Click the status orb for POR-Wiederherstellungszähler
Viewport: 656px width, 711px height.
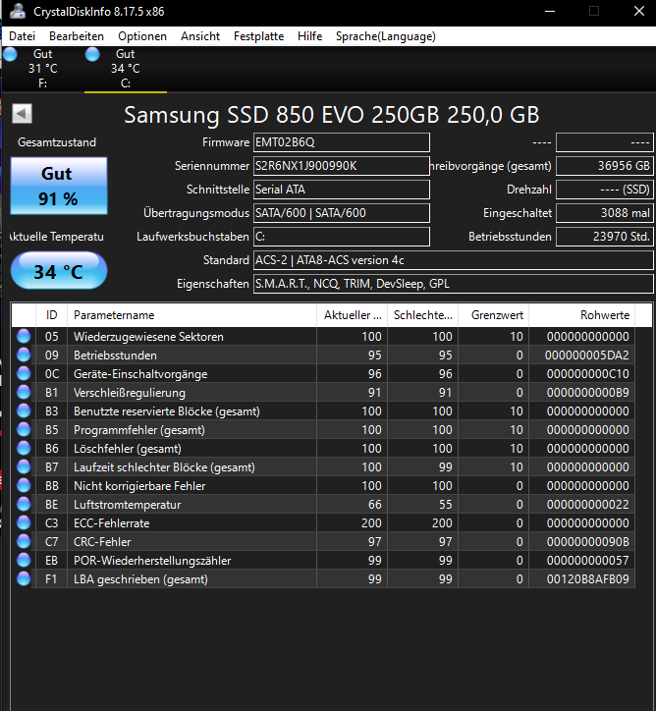[24, 560]
